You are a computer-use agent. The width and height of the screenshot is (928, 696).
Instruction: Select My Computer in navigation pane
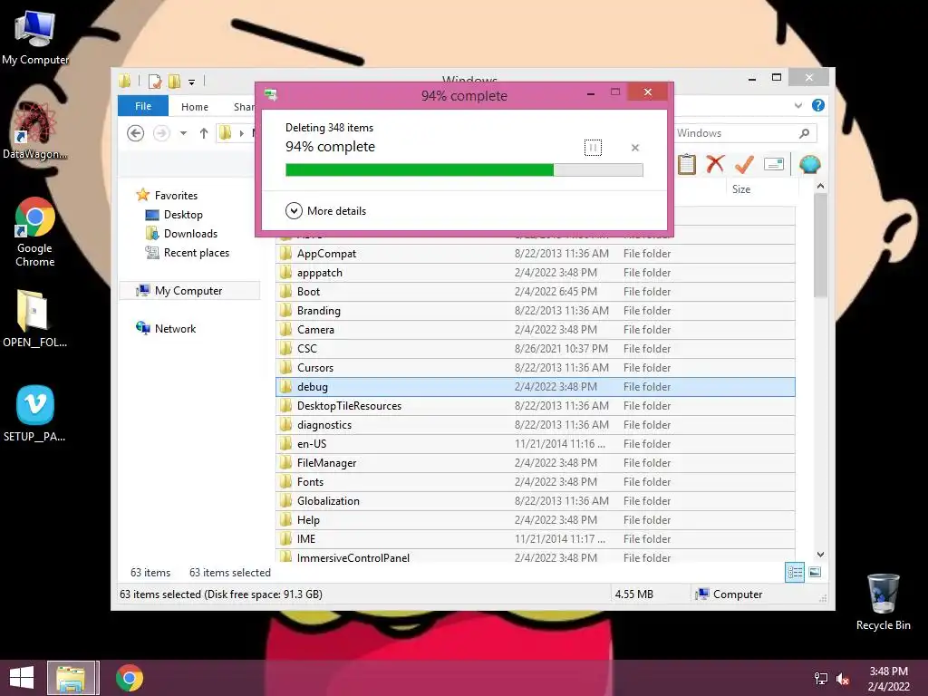point(188,291)
